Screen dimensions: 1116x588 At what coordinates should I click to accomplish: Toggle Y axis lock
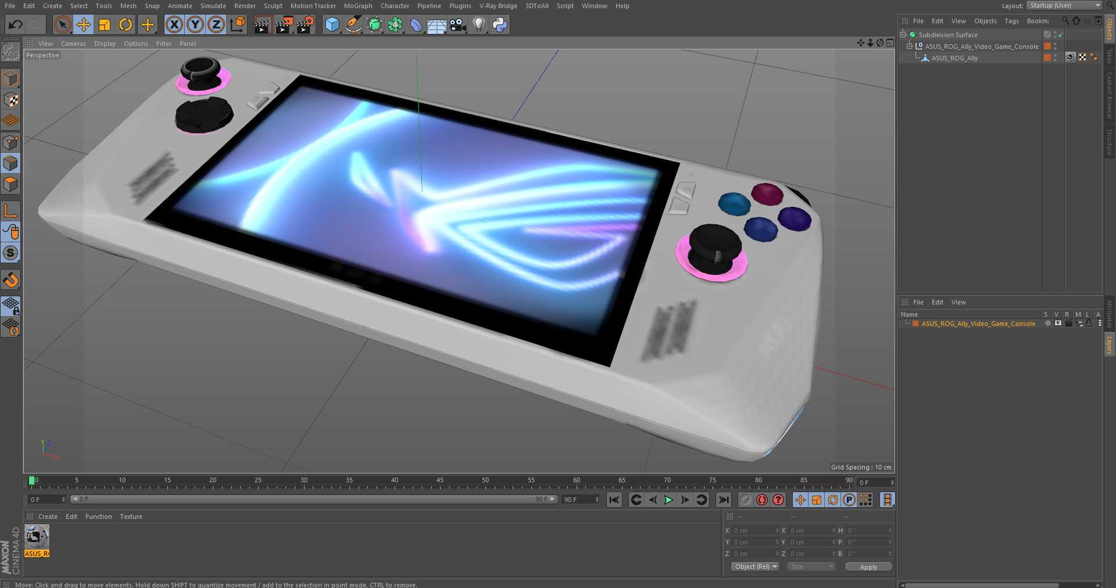[x=195, y=24]
